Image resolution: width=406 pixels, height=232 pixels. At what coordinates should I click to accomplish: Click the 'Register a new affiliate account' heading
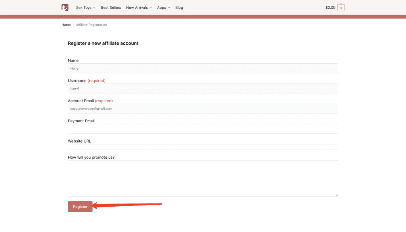click(x=103, y=43)
